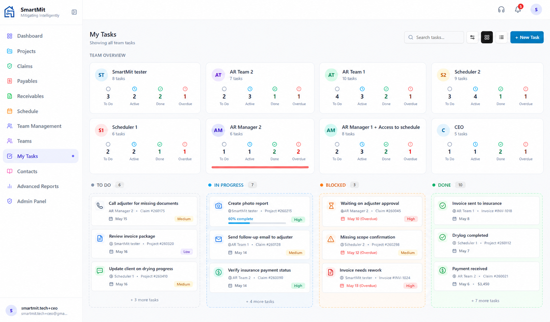Expand + 3 more tasks in To Do
Image resolution: width=550 pixels, height=322 pixels.
144,300
